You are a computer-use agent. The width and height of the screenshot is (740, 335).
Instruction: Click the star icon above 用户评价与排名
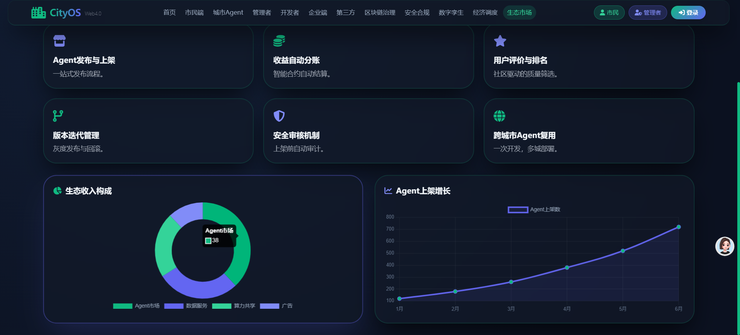click(x=500, y=41)
